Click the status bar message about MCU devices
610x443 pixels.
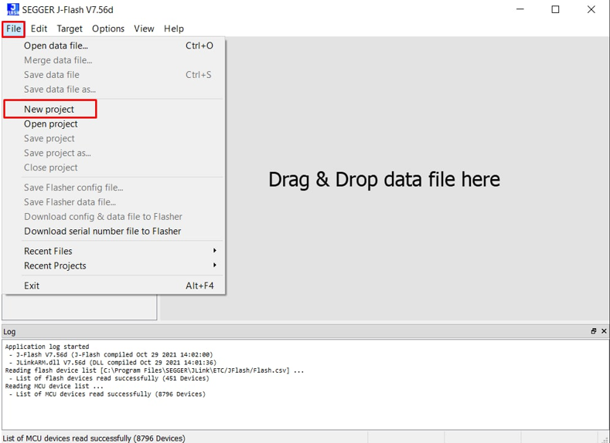coord(94,438)
